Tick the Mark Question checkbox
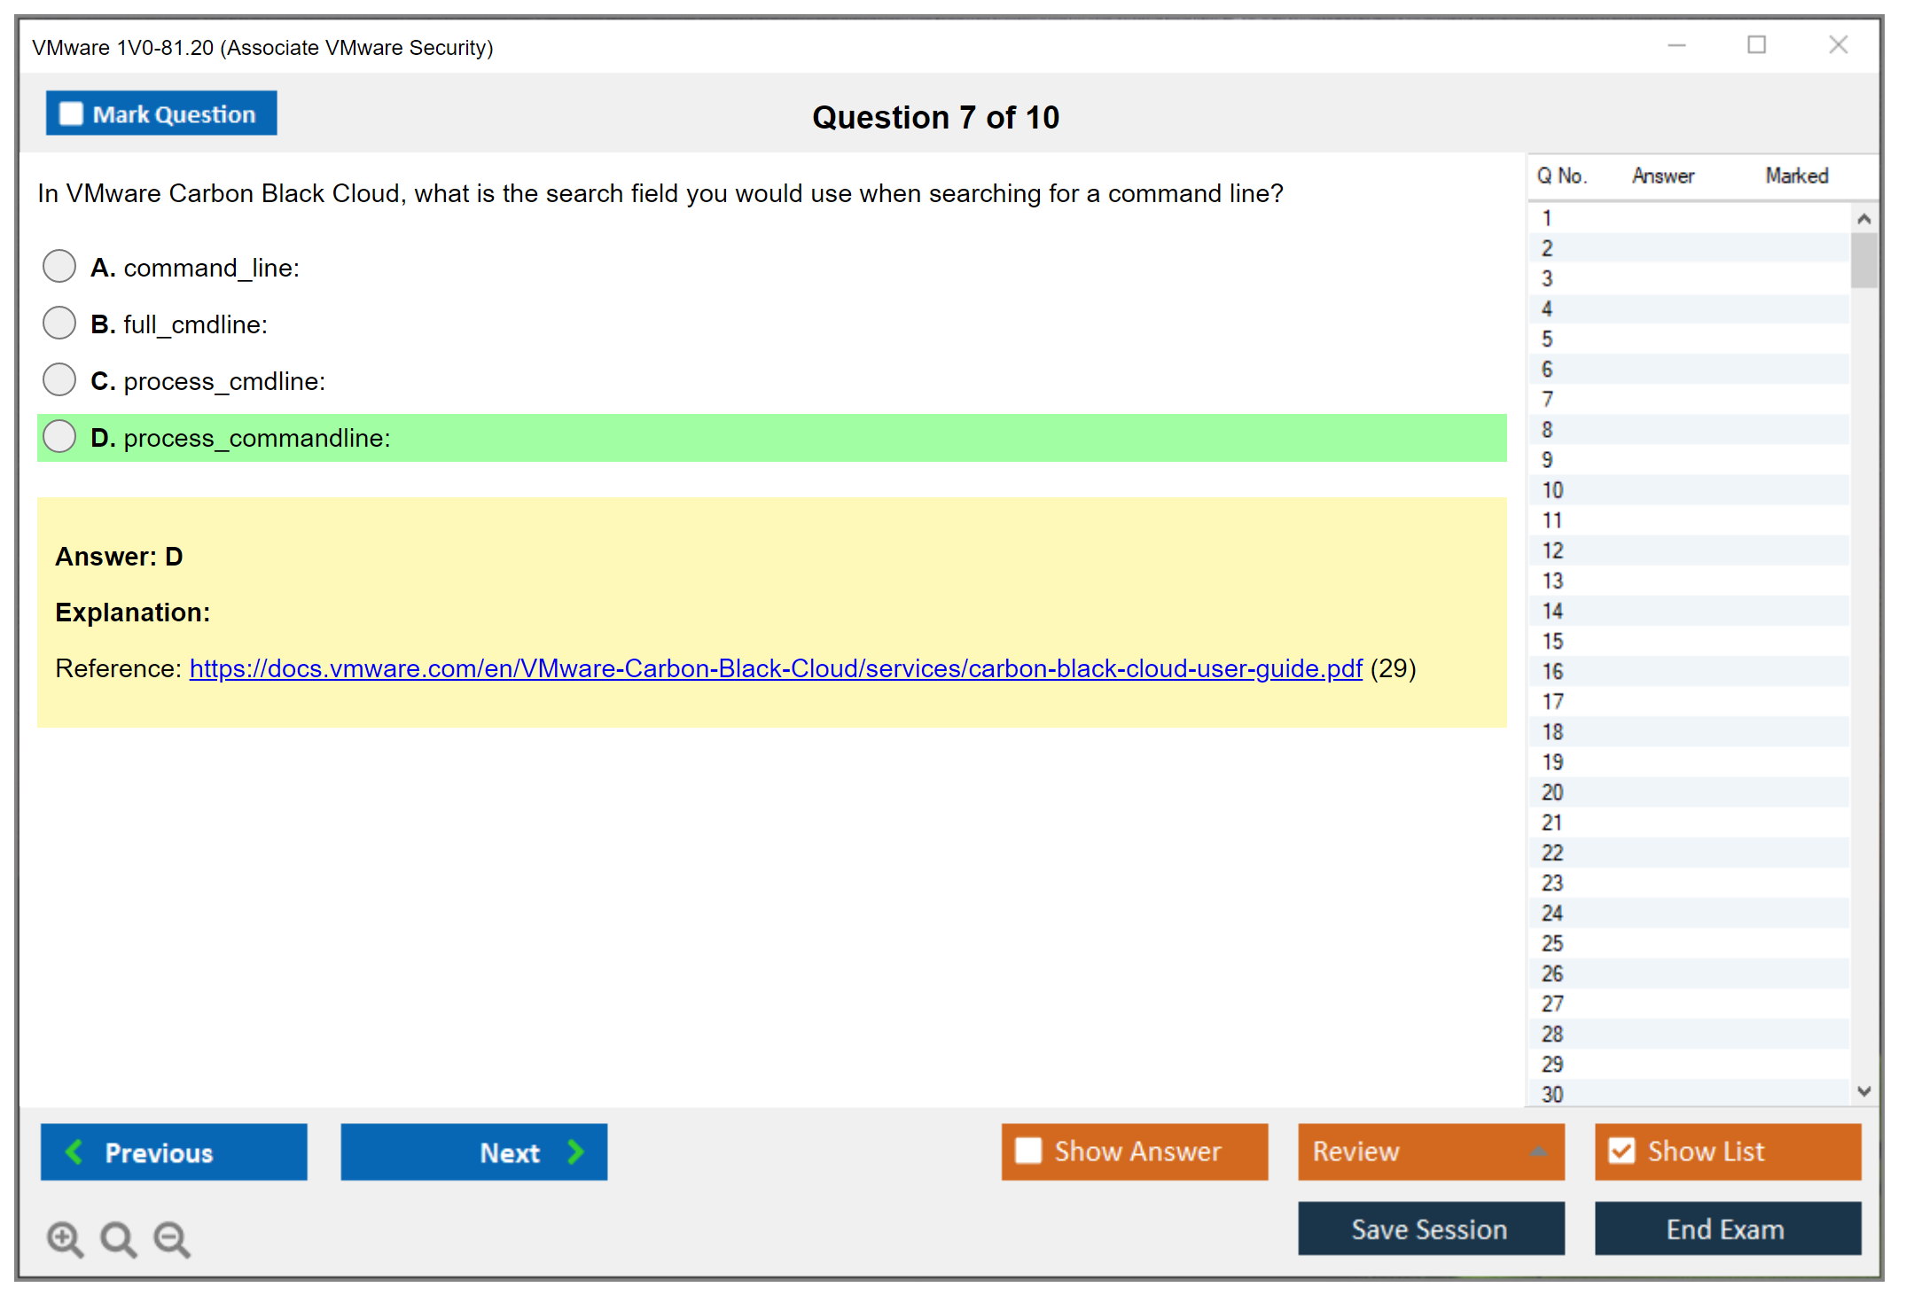The image size is (1906, 1303). click(71, 114)
